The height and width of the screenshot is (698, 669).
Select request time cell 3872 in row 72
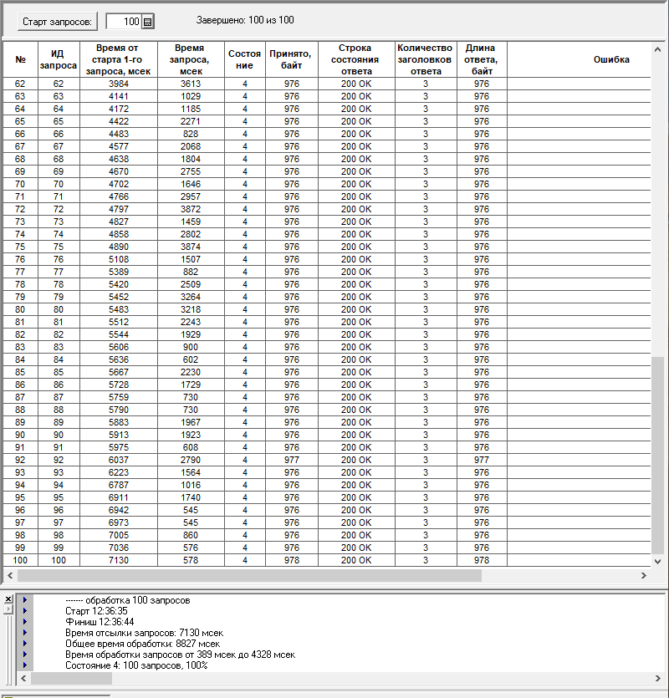[191, 209]
